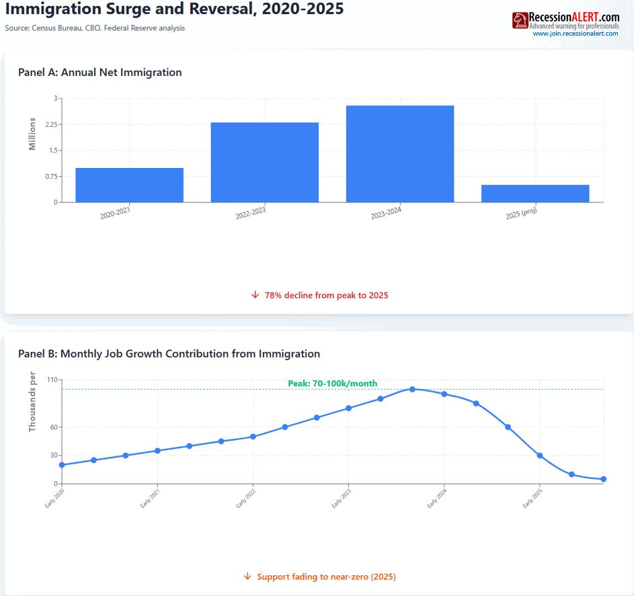Click the RecessionALERT.com brand name text

click(x=574, y=17)
